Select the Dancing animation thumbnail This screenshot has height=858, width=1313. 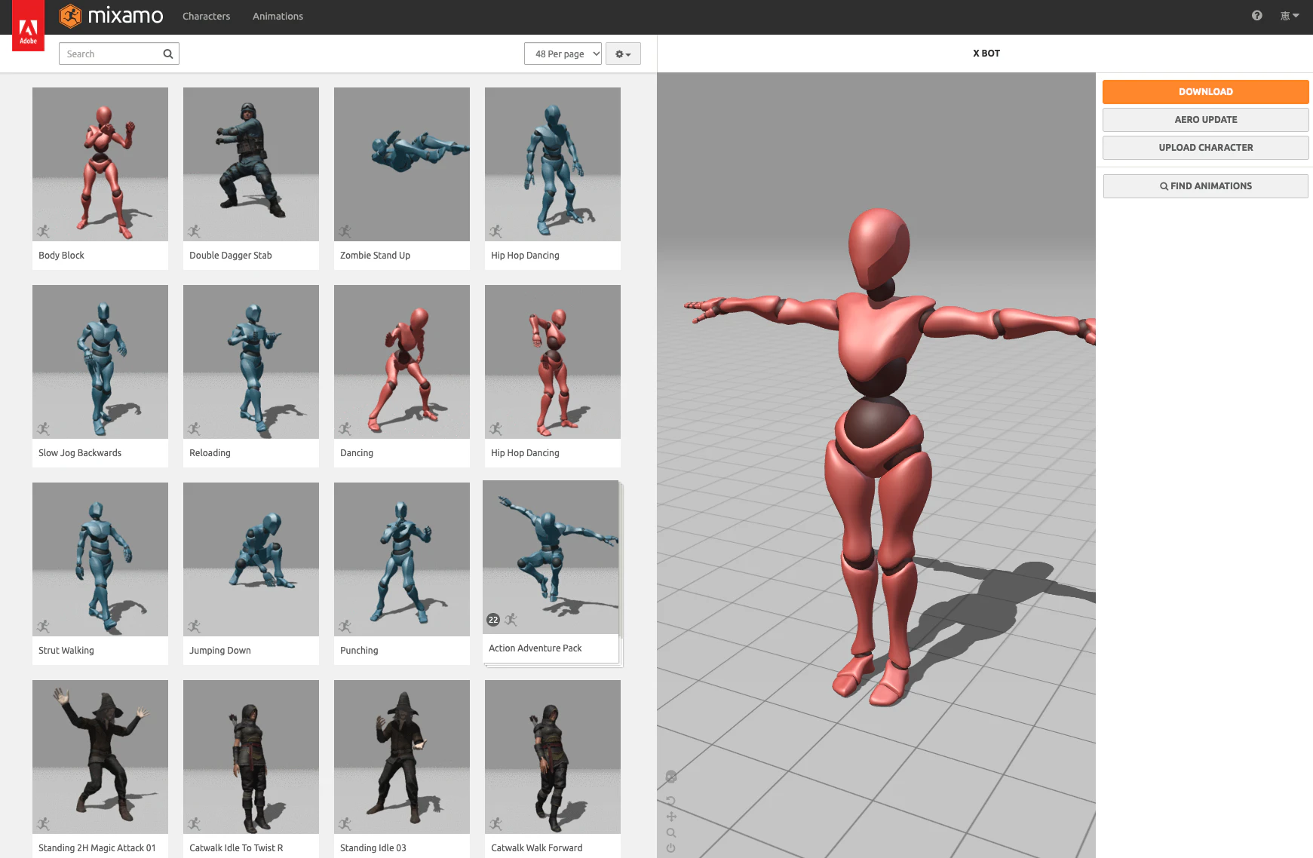pos(402,362)
